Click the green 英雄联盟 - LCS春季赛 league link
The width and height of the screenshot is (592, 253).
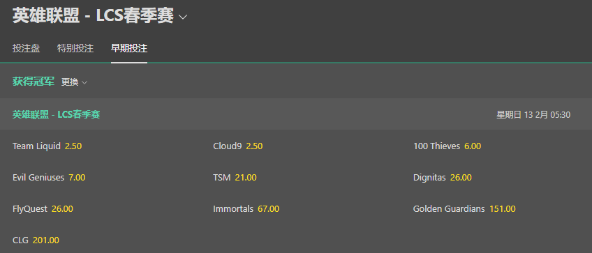pos(57,114)
